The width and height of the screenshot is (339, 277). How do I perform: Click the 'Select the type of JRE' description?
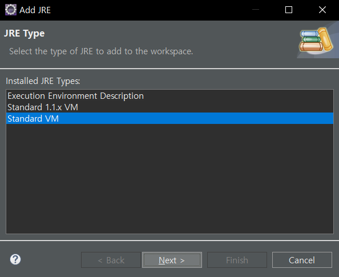tap(101, 51)
